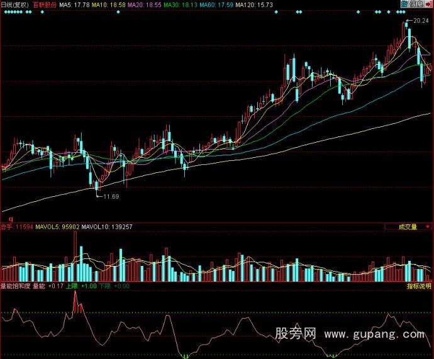The width and height of the screenshot is (434, 359).
Task: Click the cyan candle at the 11.69 low
Action: 96,185
